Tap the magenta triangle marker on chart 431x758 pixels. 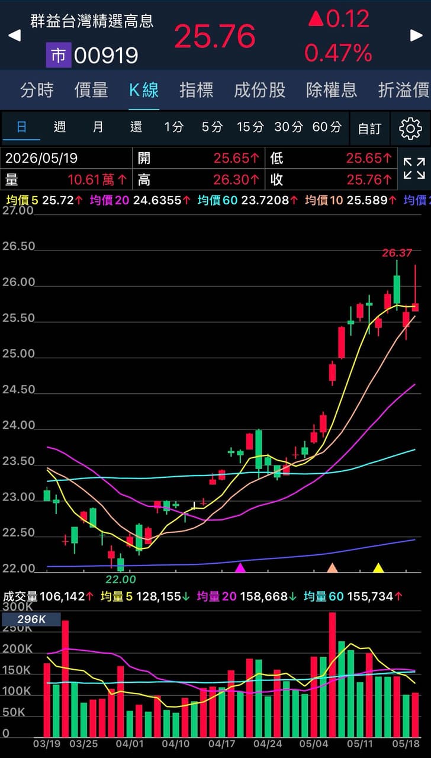click(240, 568)
